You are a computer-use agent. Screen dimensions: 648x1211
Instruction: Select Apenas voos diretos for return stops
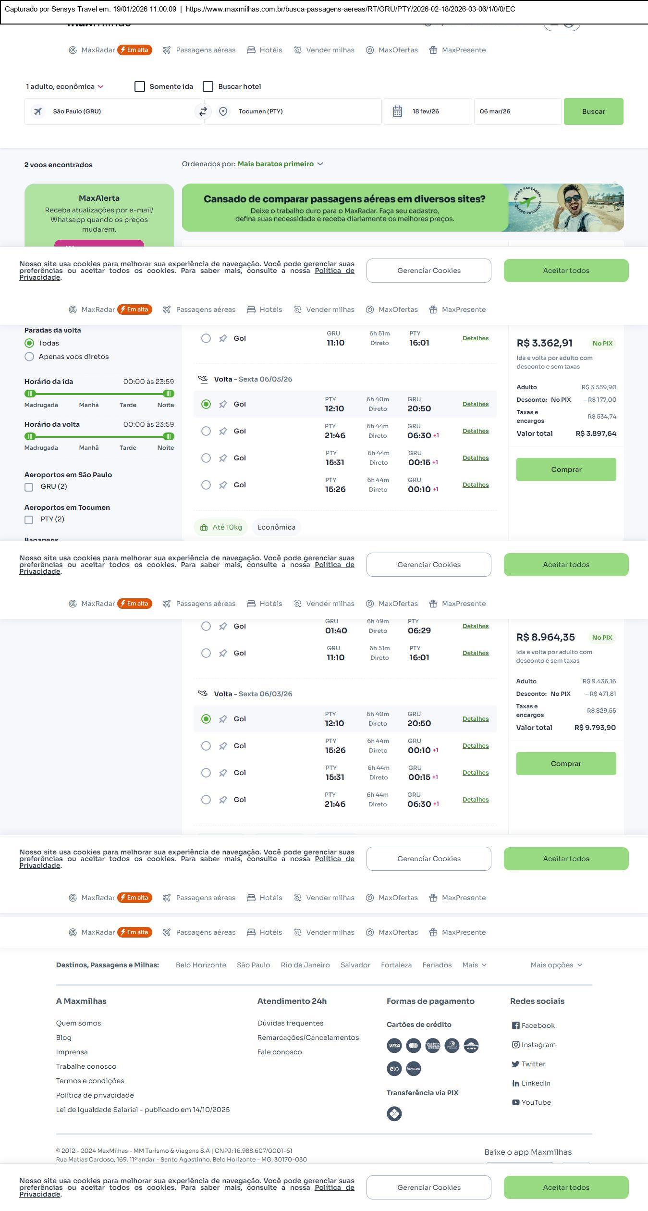29,357
